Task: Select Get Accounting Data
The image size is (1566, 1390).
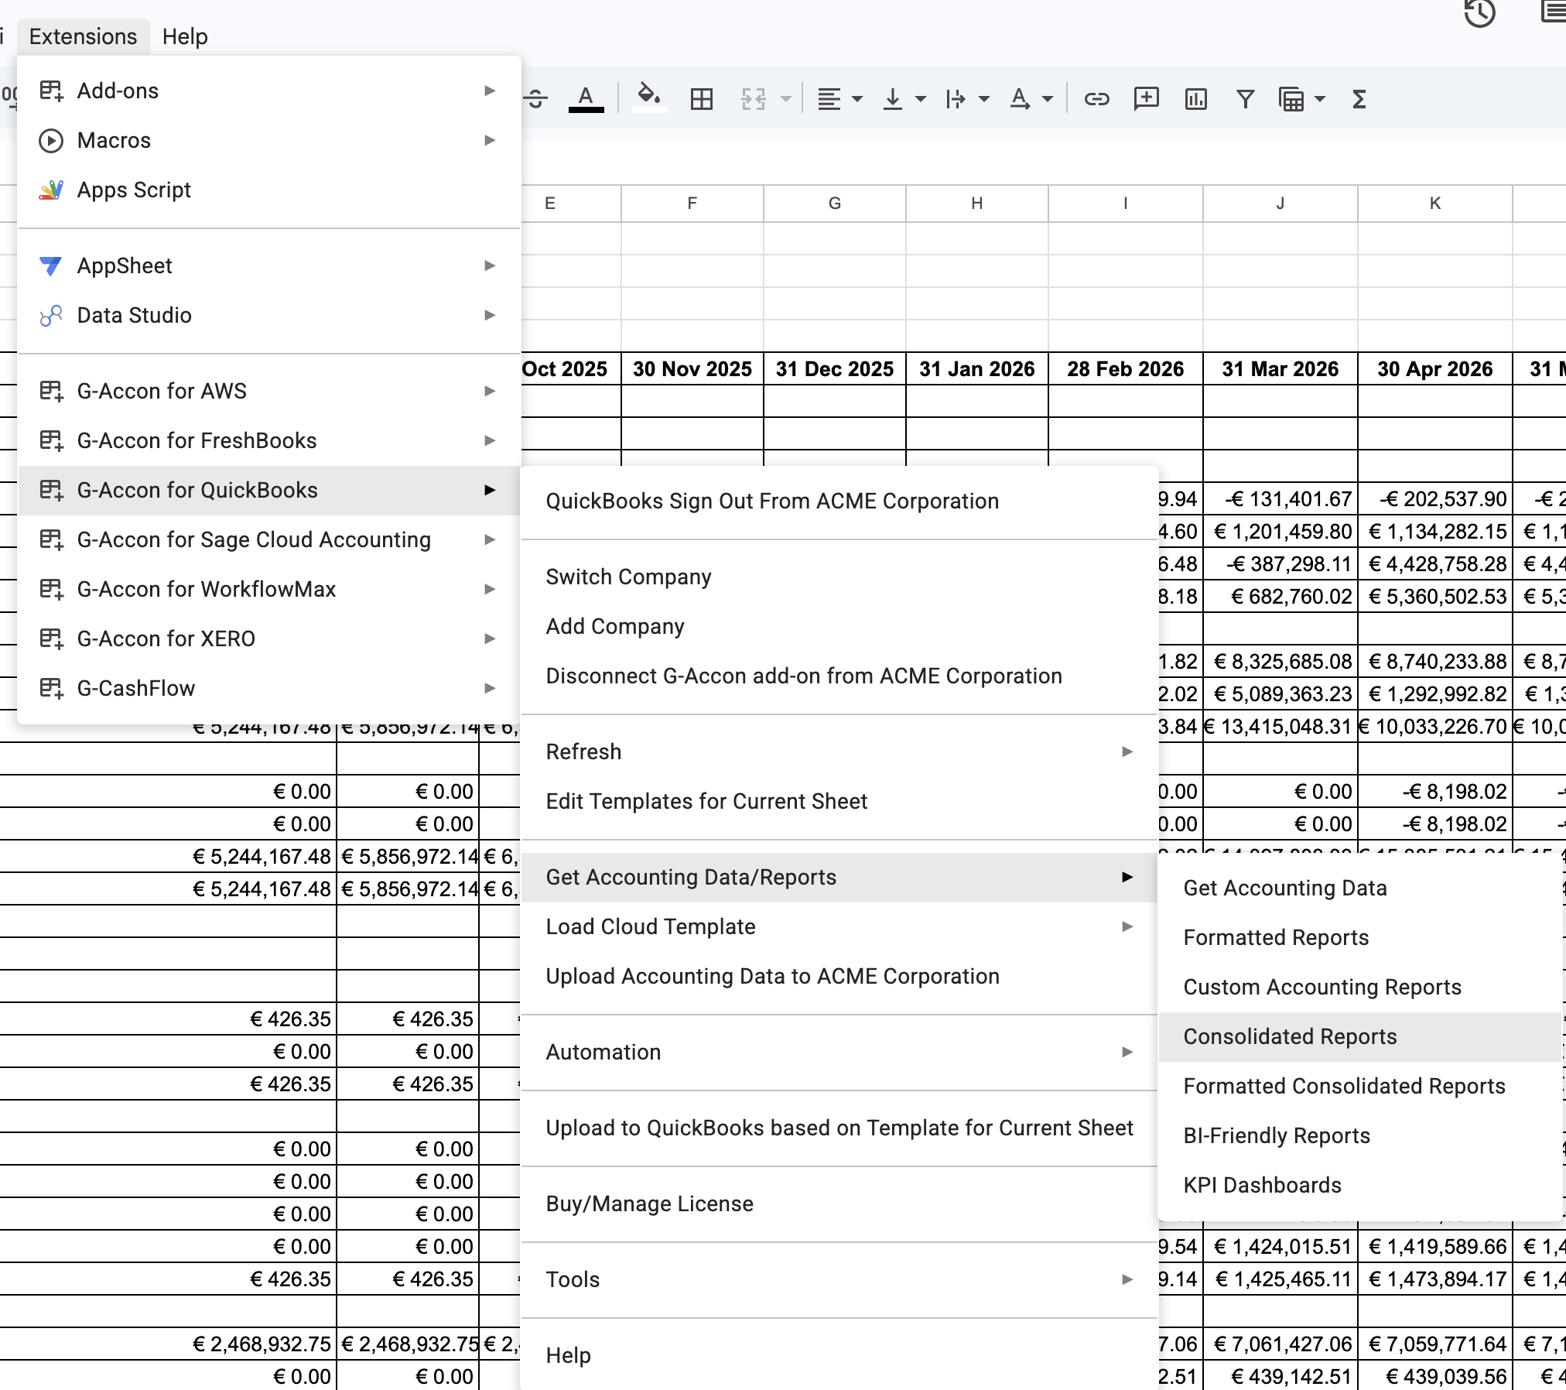Action: pos(1359,888)
